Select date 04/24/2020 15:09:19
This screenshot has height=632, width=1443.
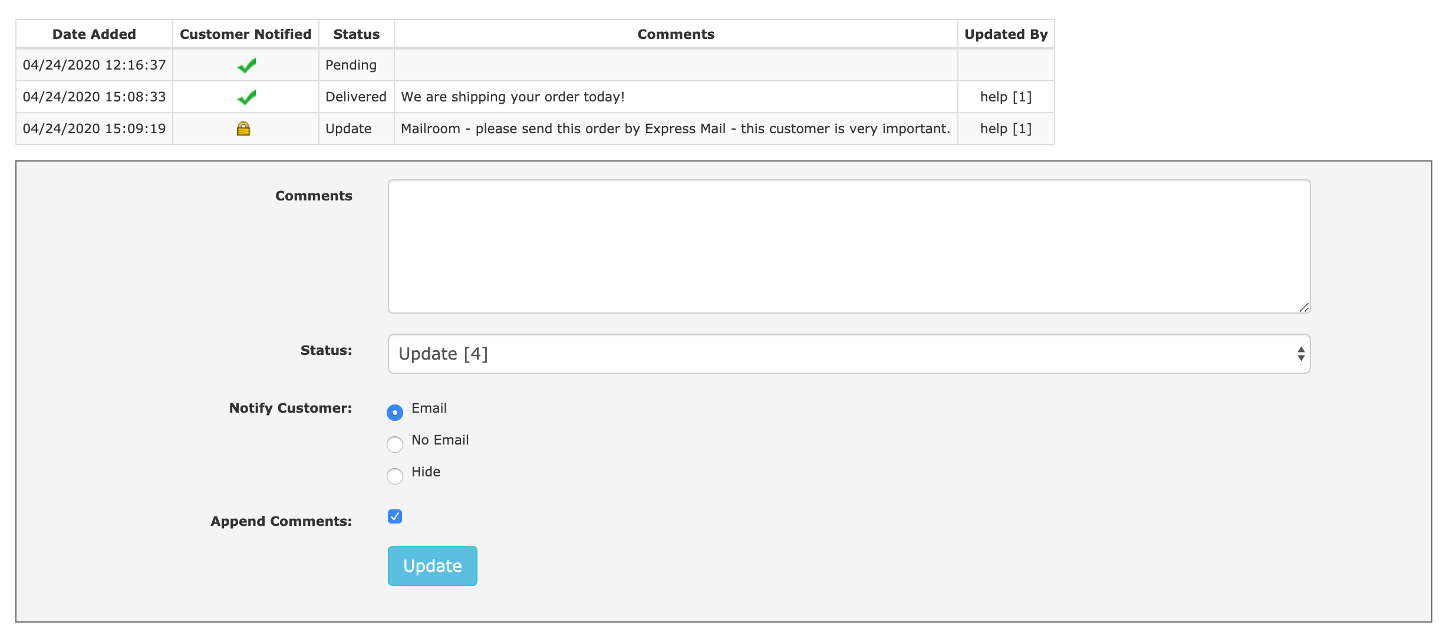pyautogui.click(x=94, y=129)
